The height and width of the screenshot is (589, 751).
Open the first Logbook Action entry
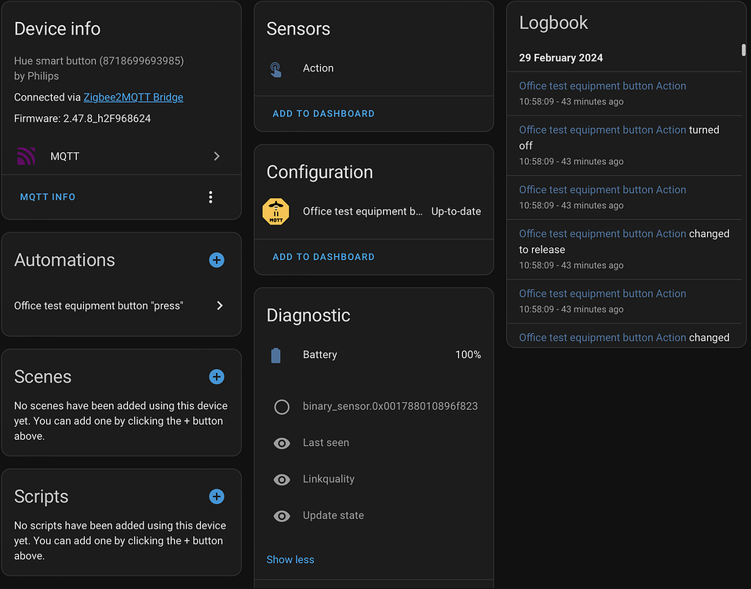click(602, 86)
